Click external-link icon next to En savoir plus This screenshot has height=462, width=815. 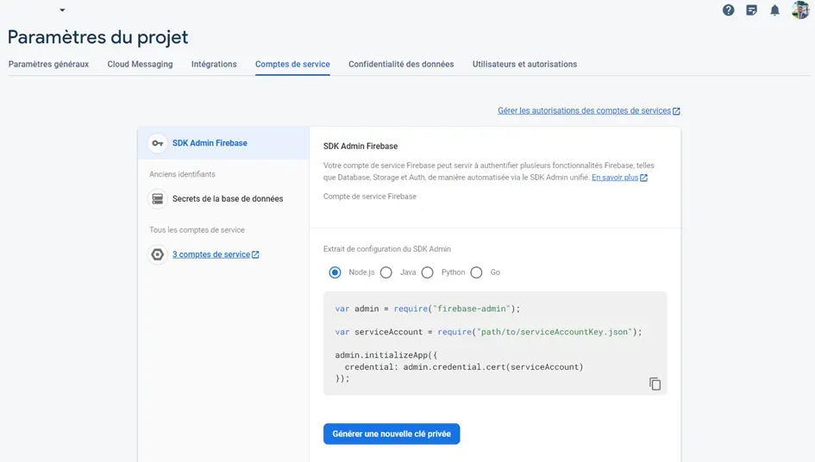[x=644, y=178]
